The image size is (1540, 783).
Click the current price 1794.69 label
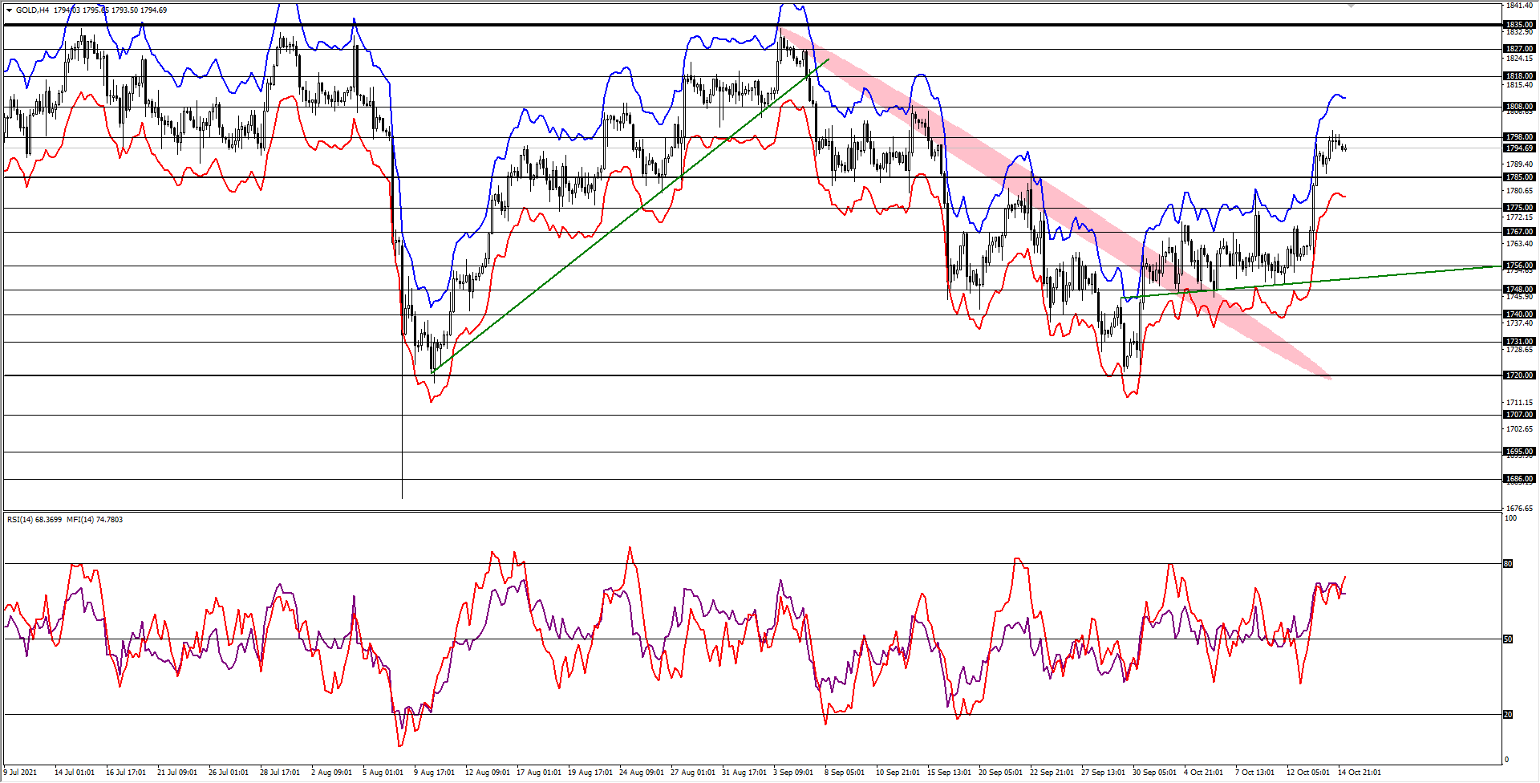click(1519, 148)
